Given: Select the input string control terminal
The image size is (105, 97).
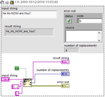Looking at the screenshot, I should click(x=5, y=79).
